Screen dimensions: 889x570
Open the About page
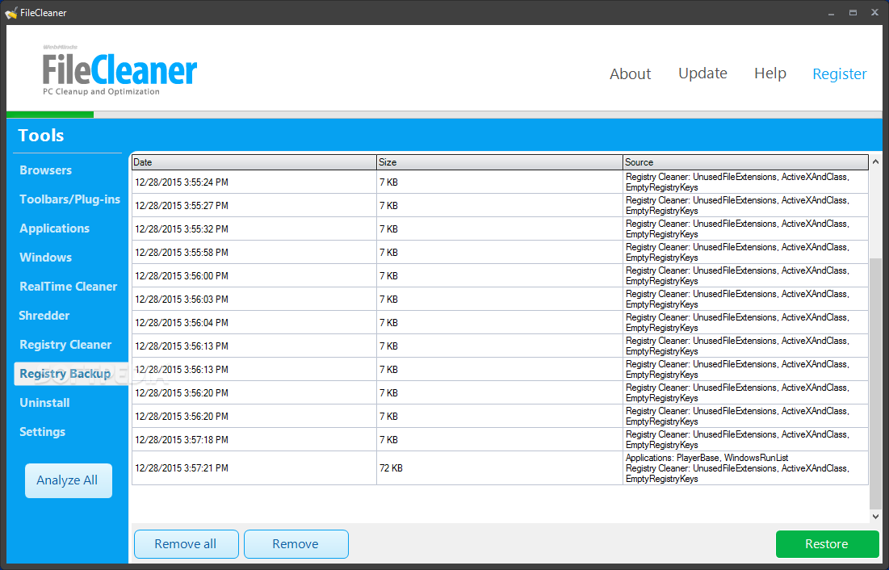[x=630, y=73]
